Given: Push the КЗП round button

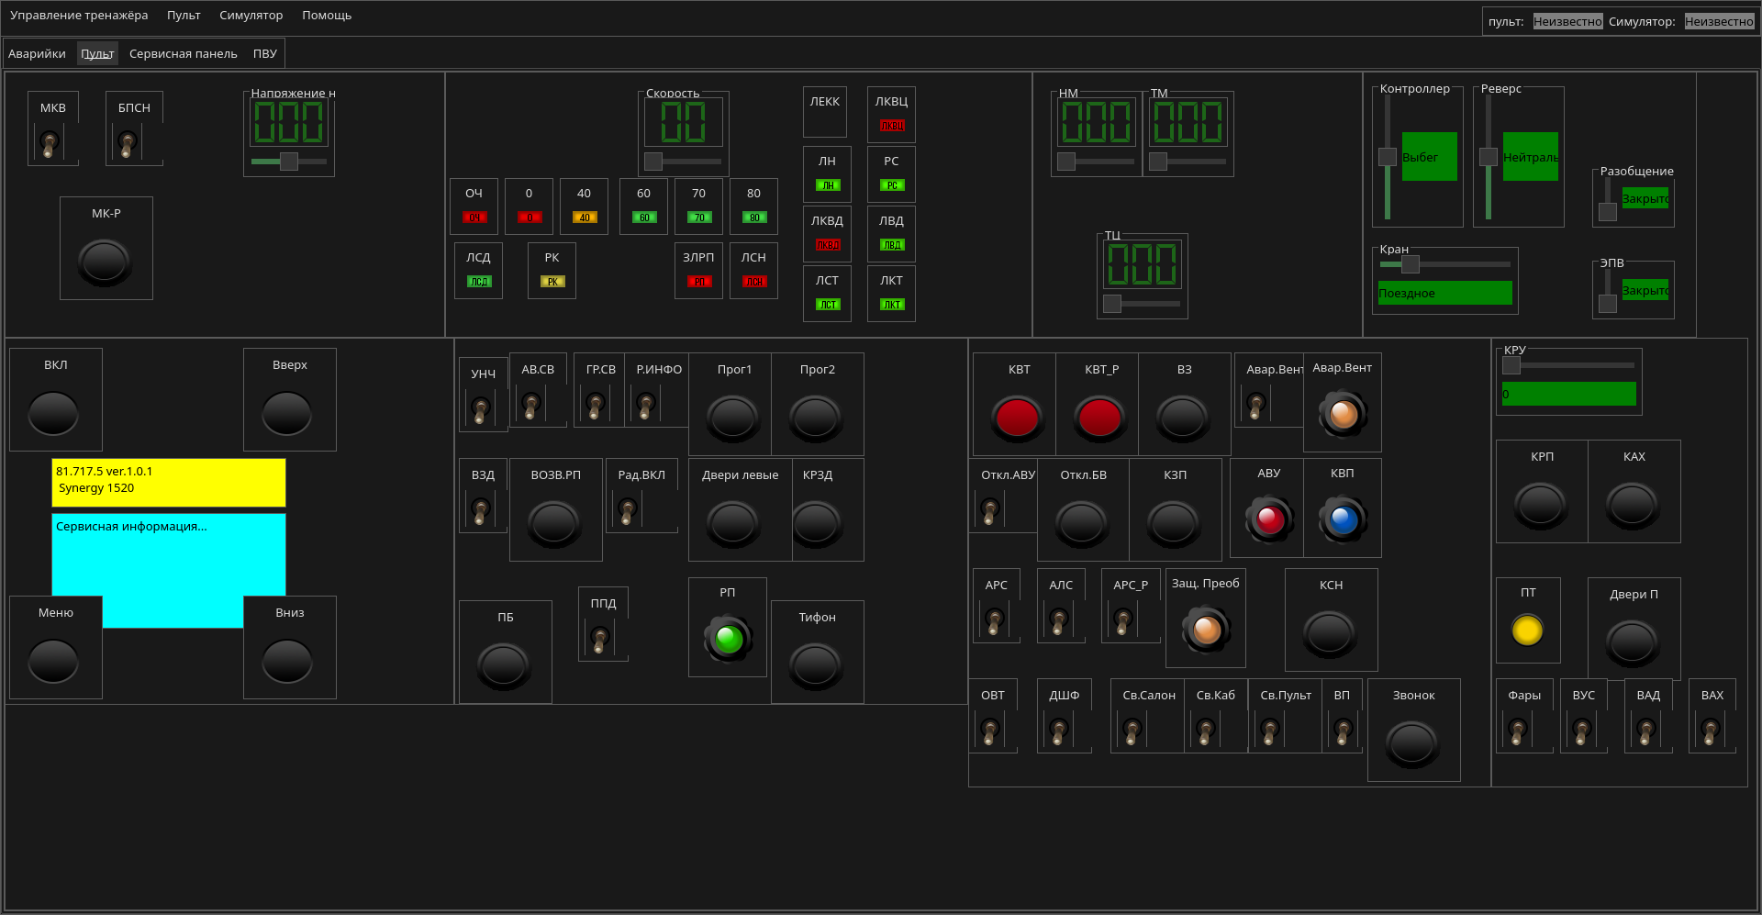Looking at the screenshot, I should [1173, 524].
